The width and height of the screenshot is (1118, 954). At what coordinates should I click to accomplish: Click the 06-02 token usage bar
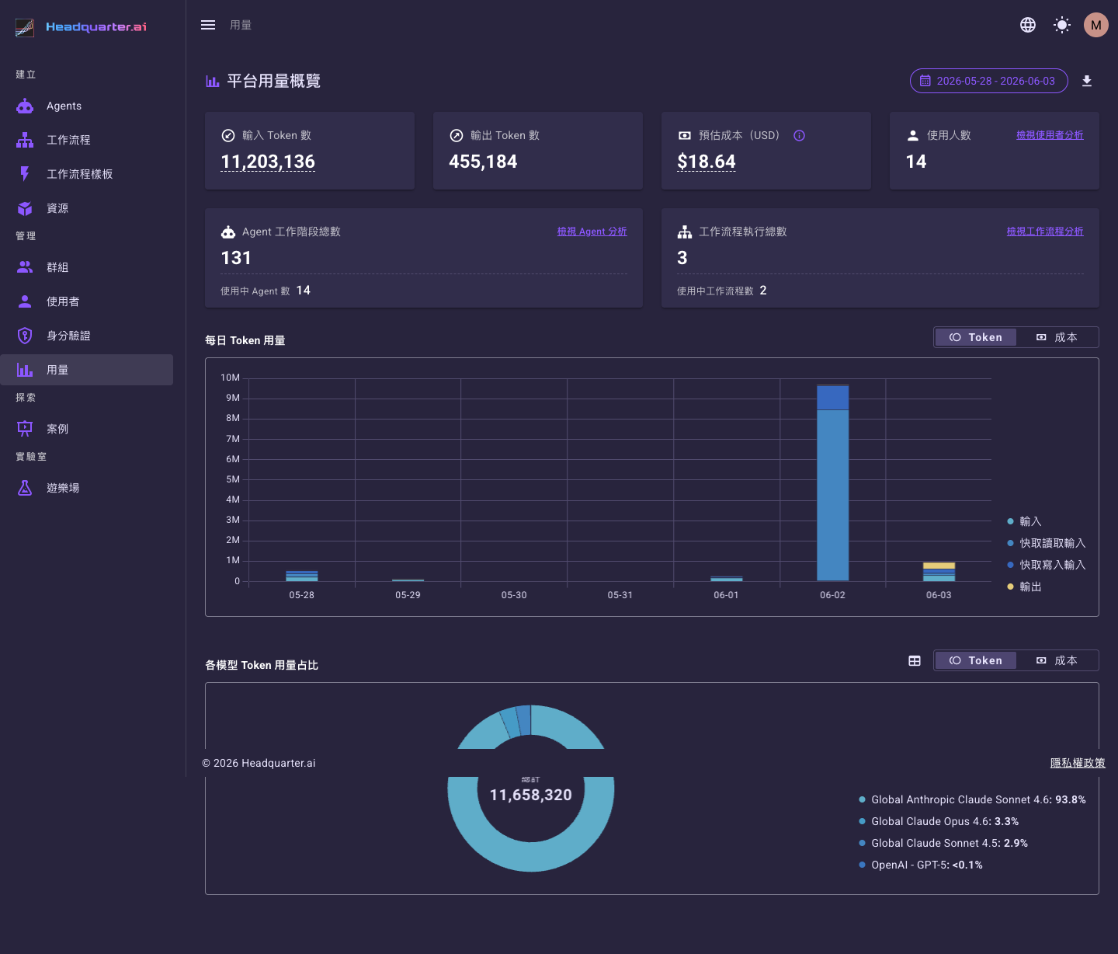coord(832,482)
